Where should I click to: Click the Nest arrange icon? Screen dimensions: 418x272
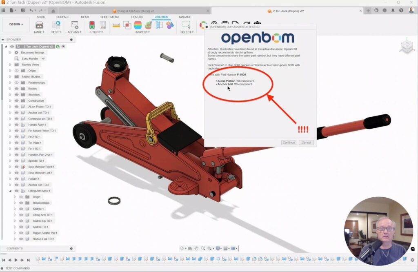56,25
